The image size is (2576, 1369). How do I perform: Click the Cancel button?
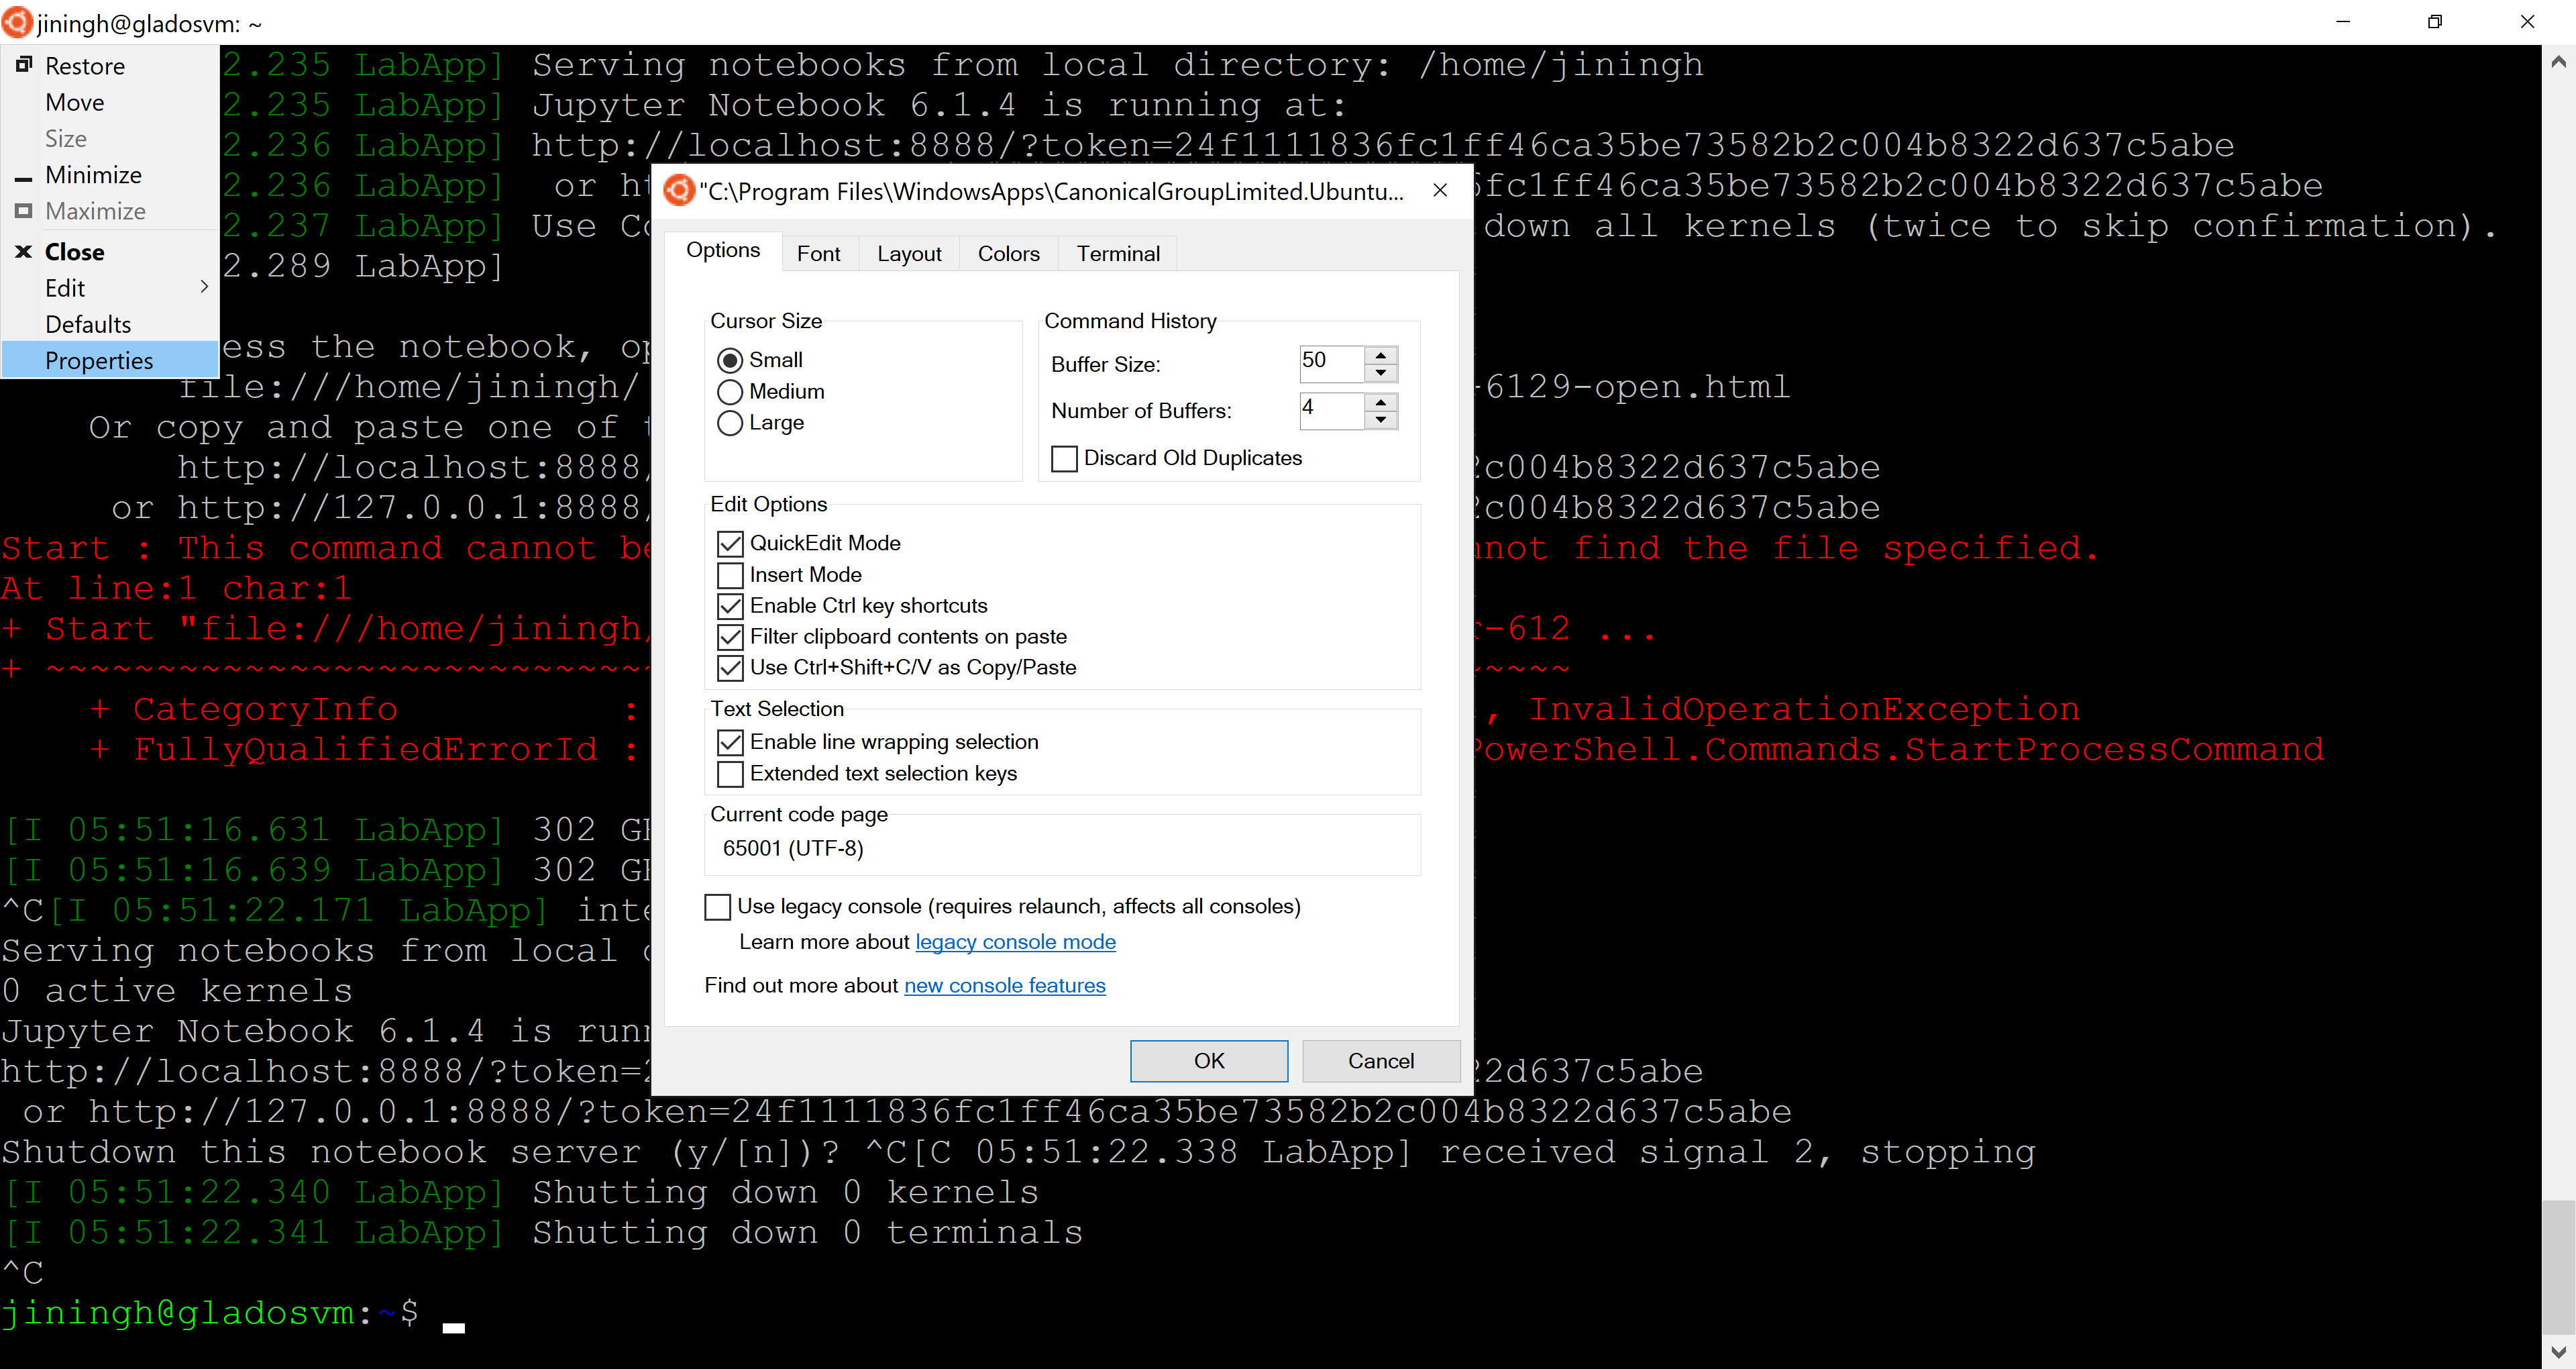(1381, 1061)
